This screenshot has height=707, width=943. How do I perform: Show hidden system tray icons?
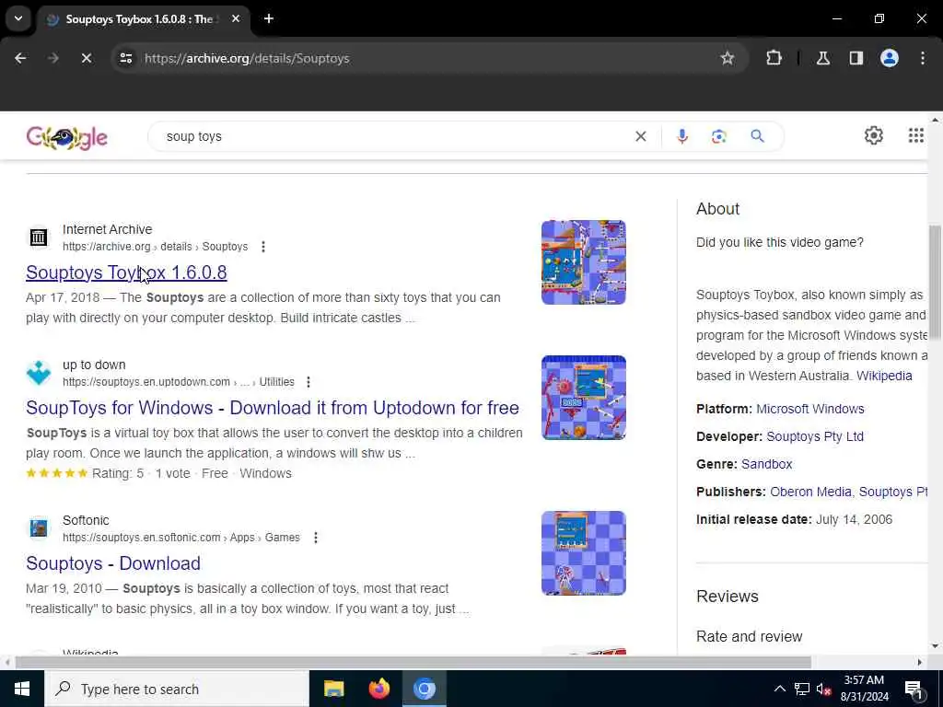(779, 689)
